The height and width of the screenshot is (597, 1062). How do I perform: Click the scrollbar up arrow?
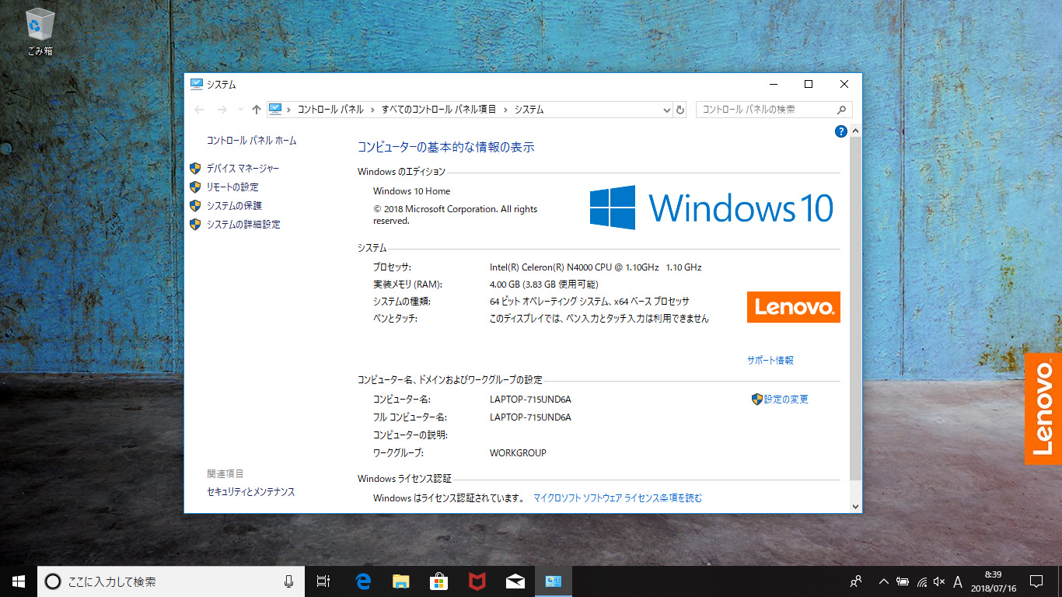(856, 131)
